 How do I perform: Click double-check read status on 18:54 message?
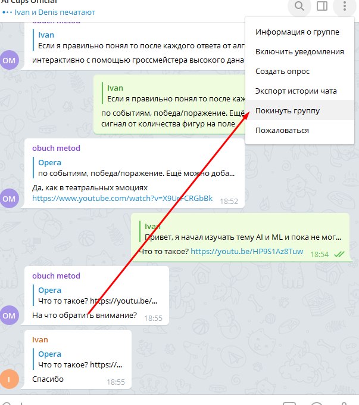click(x=339, y=255)
